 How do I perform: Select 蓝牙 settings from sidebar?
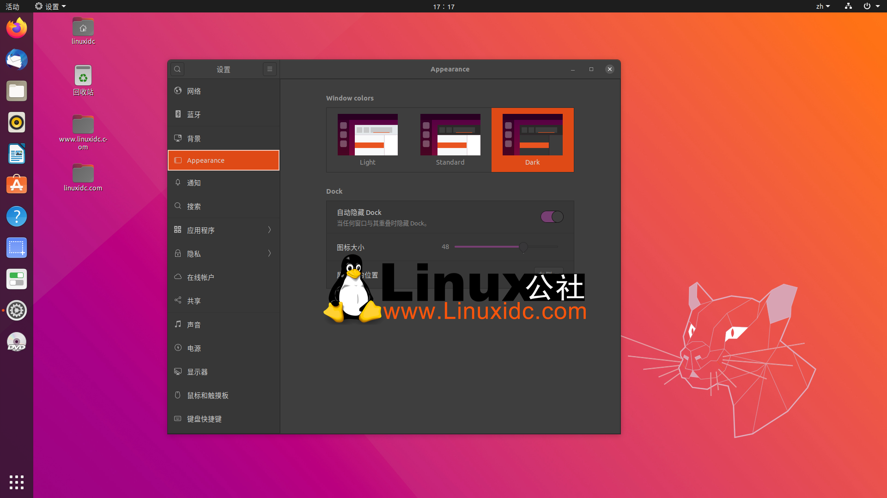coord(194,114)
